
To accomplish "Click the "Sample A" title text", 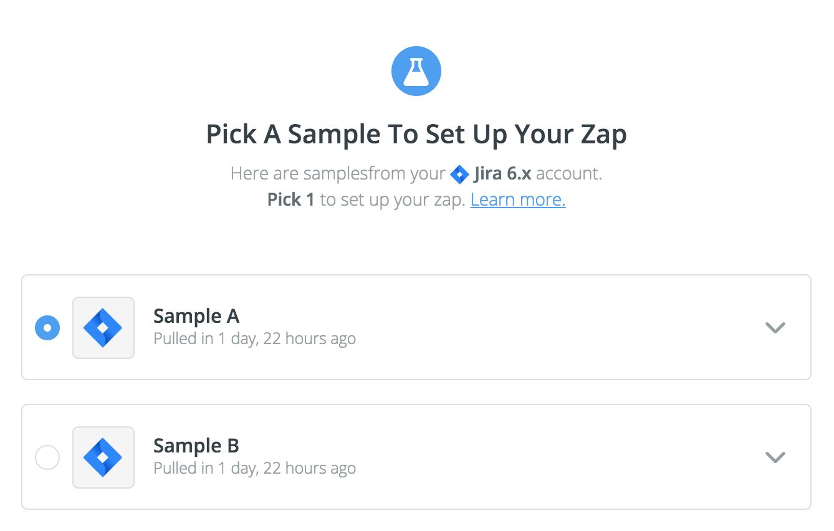I will (196, 317).
